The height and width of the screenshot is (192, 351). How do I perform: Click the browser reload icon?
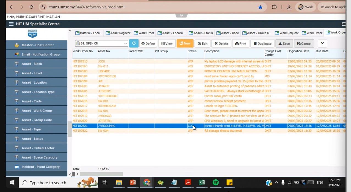coord(32,7)
